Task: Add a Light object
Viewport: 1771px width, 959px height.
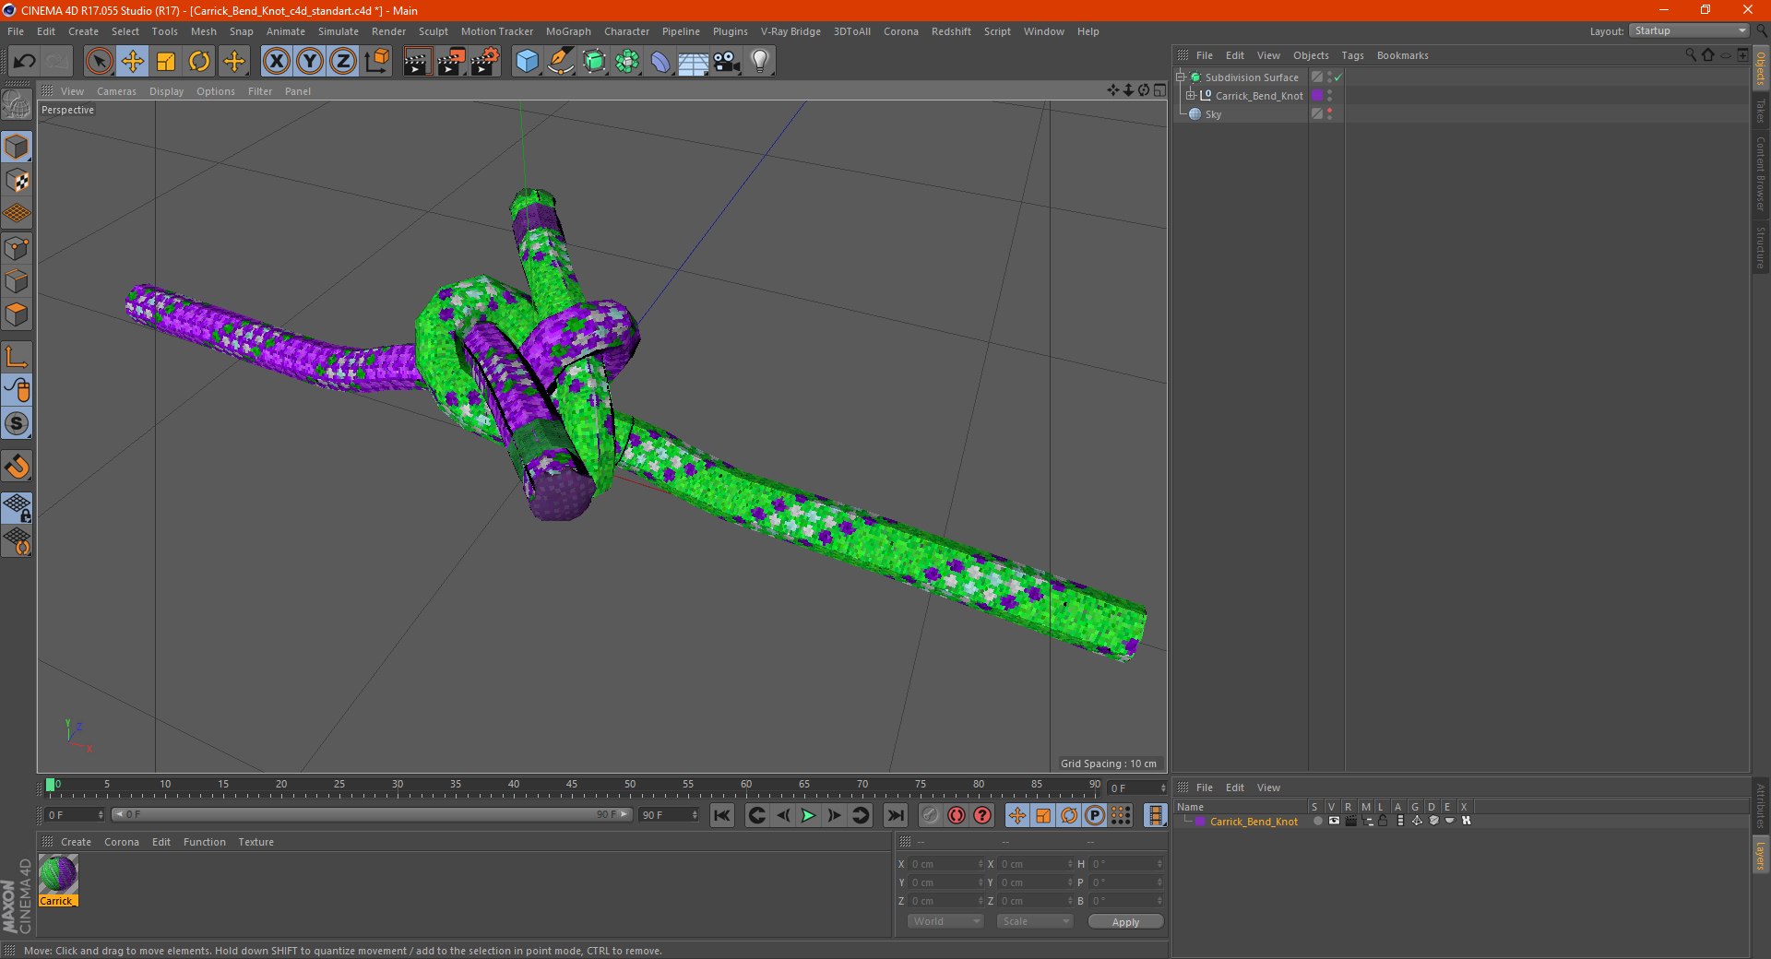Action: pos(760,62)
